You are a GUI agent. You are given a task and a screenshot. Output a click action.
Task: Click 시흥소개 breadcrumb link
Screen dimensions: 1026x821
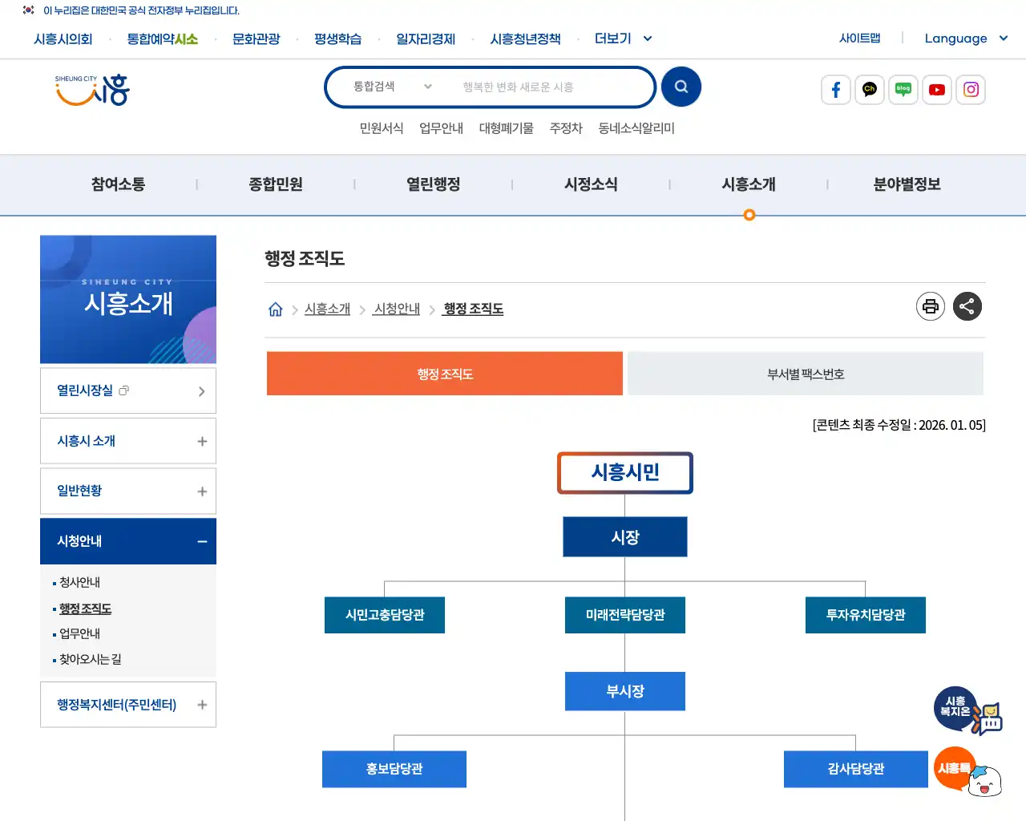pos(328,309)
